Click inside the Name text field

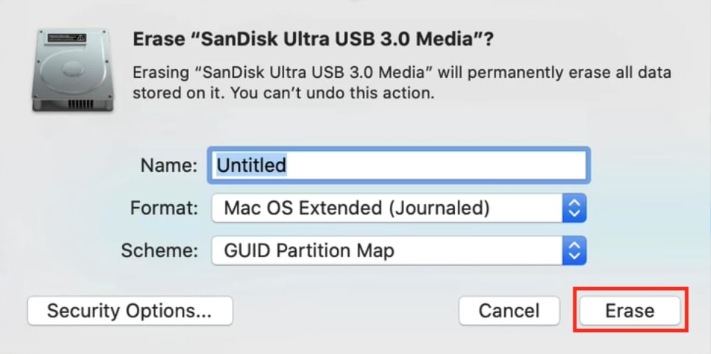tap(399, 165)
